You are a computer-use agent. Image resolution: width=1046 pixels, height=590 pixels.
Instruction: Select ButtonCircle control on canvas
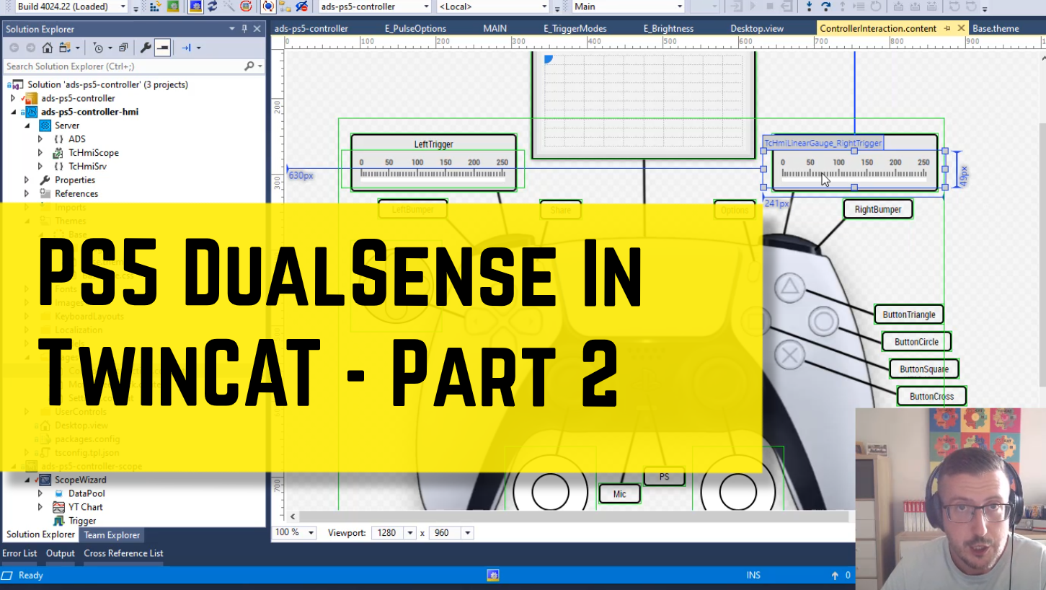[x=916, y=342]
